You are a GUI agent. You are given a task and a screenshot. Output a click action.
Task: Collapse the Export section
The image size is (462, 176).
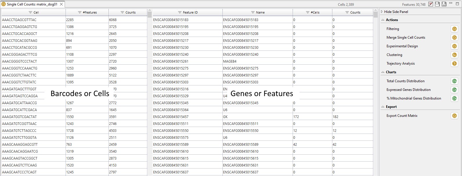383,107
